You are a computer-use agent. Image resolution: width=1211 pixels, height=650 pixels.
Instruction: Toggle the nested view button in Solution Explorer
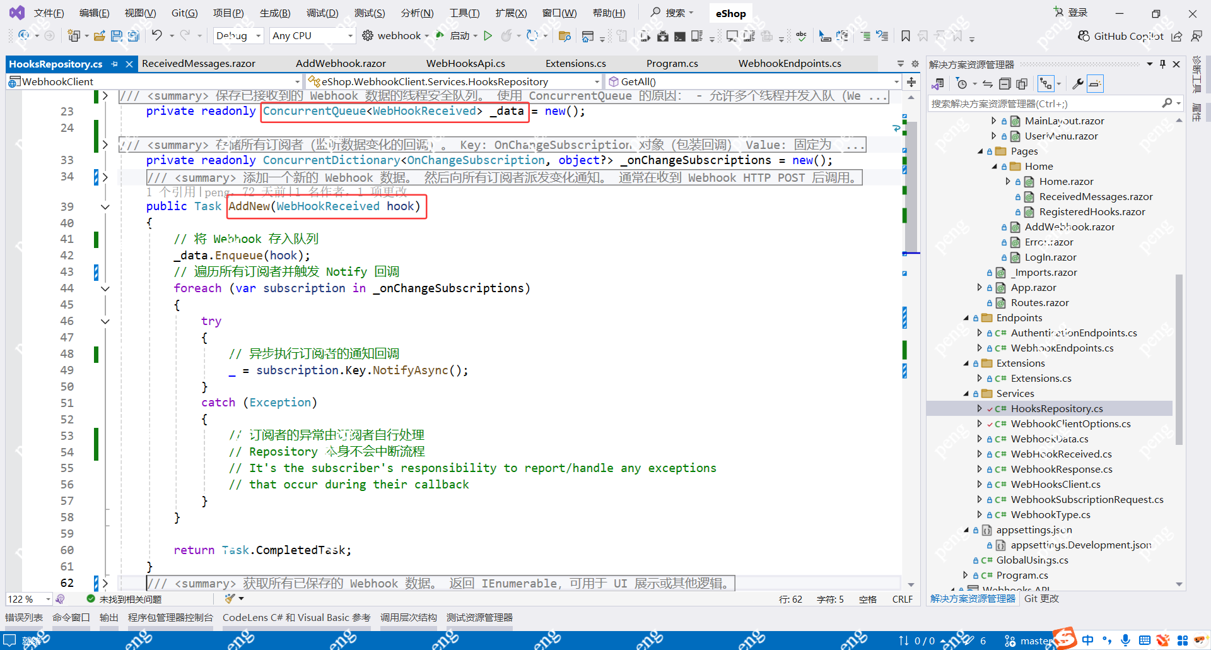point(1046,84)
